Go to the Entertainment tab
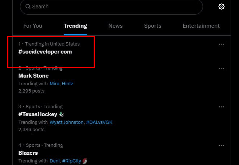The image size is (239, 165). [201, 26]
